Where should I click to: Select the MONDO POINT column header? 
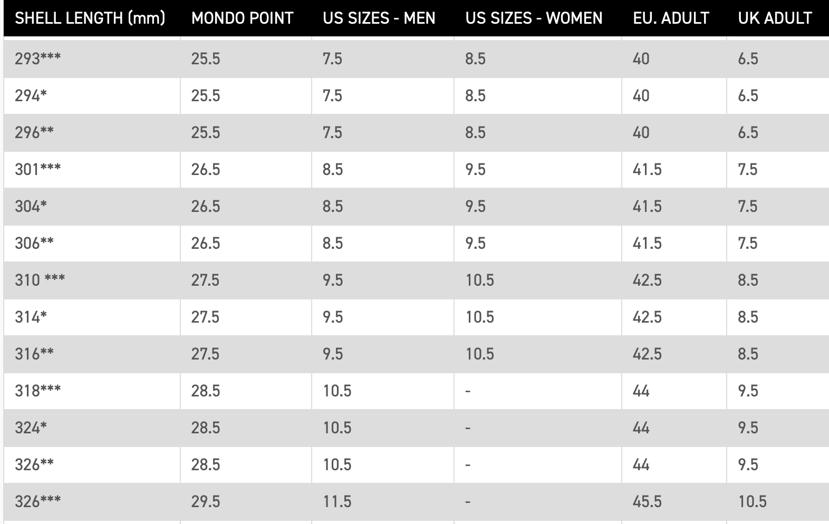click(242, 18)
